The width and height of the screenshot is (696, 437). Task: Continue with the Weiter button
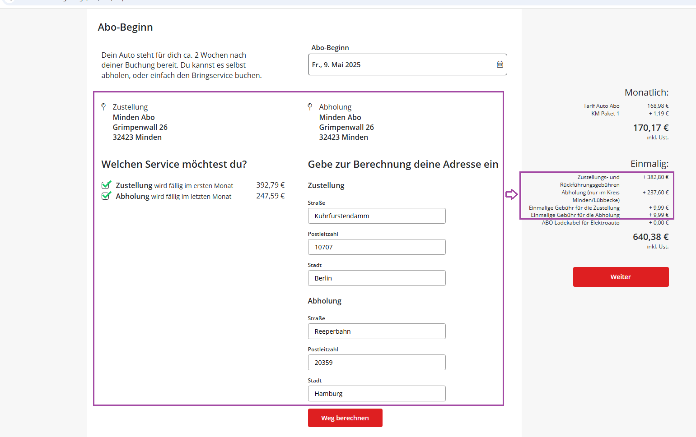pos(620,277)
